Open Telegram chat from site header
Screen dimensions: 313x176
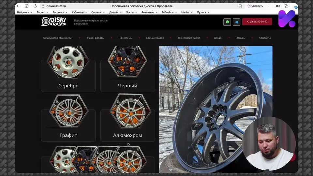[x=237, y=22]
